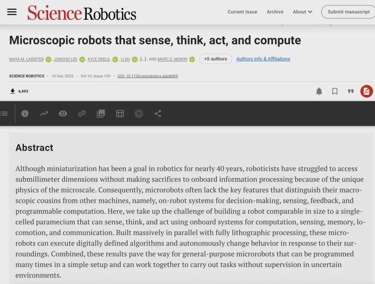Open the Authors Info & Affiliations link
This screenshot has width=375, height=284.
tap(263, 59)
